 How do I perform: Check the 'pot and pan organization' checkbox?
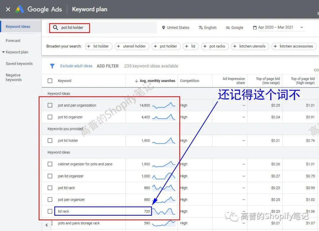click(50, 105)
